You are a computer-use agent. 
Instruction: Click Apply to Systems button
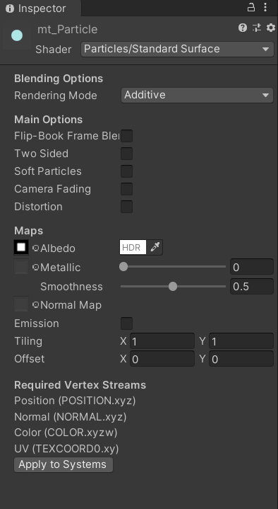pyautogui.click(x=64, y=464)
